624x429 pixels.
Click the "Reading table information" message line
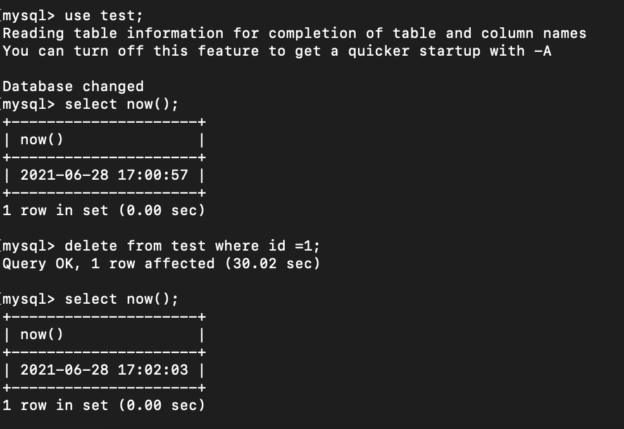pos(113,33)
